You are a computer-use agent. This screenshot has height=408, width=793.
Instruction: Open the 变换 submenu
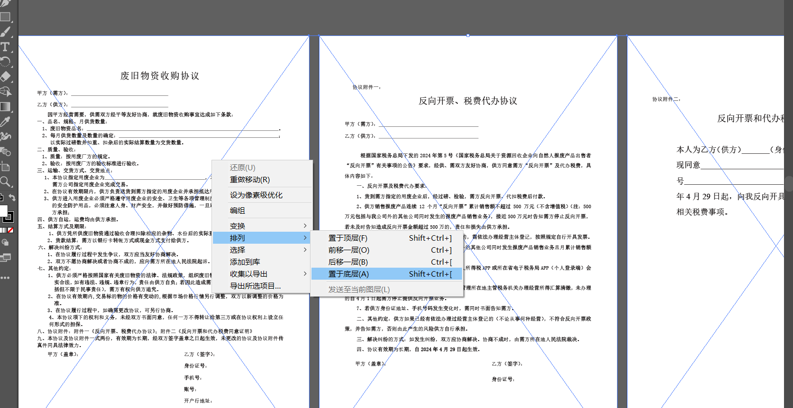pyautogui.click(x=262, y=226)
